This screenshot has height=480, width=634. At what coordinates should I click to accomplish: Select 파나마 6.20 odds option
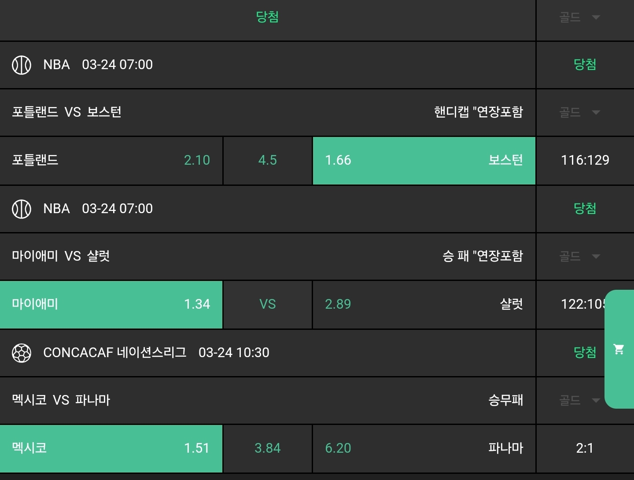[424, 448]
